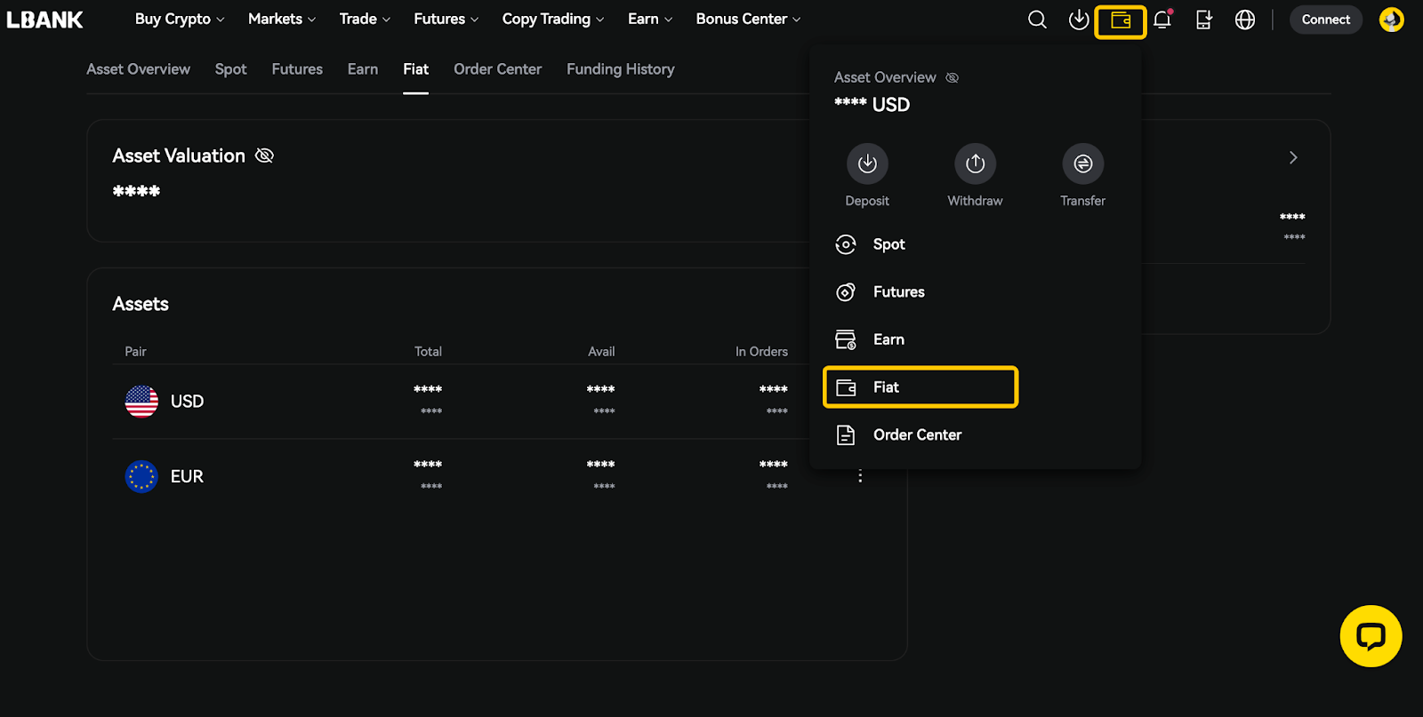The image size is (1423, 717).
Task: Switch to the Earn tab
Action: tap(362, 69)
